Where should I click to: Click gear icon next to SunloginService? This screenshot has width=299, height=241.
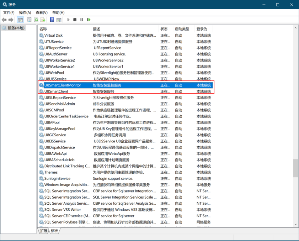click(x=41, y=178)
